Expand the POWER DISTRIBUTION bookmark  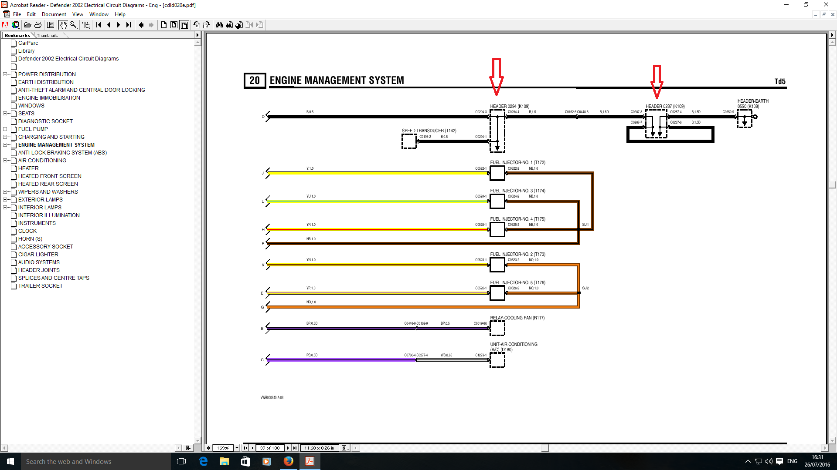(5, 74)
